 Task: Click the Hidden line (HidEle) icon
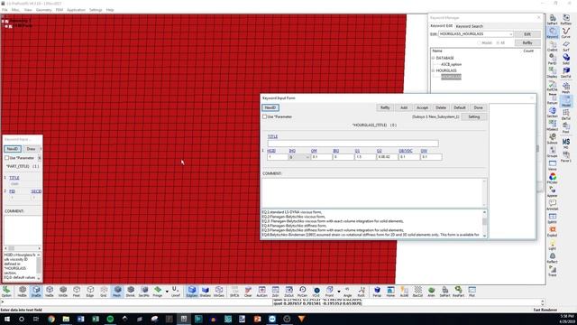click(23, 291)
